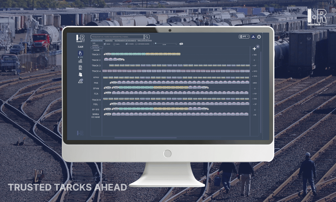The width and height of the screenshot is (336, 202).
Task: Click the +510 count on TRACK 9
Action: (x=255, y=99)
